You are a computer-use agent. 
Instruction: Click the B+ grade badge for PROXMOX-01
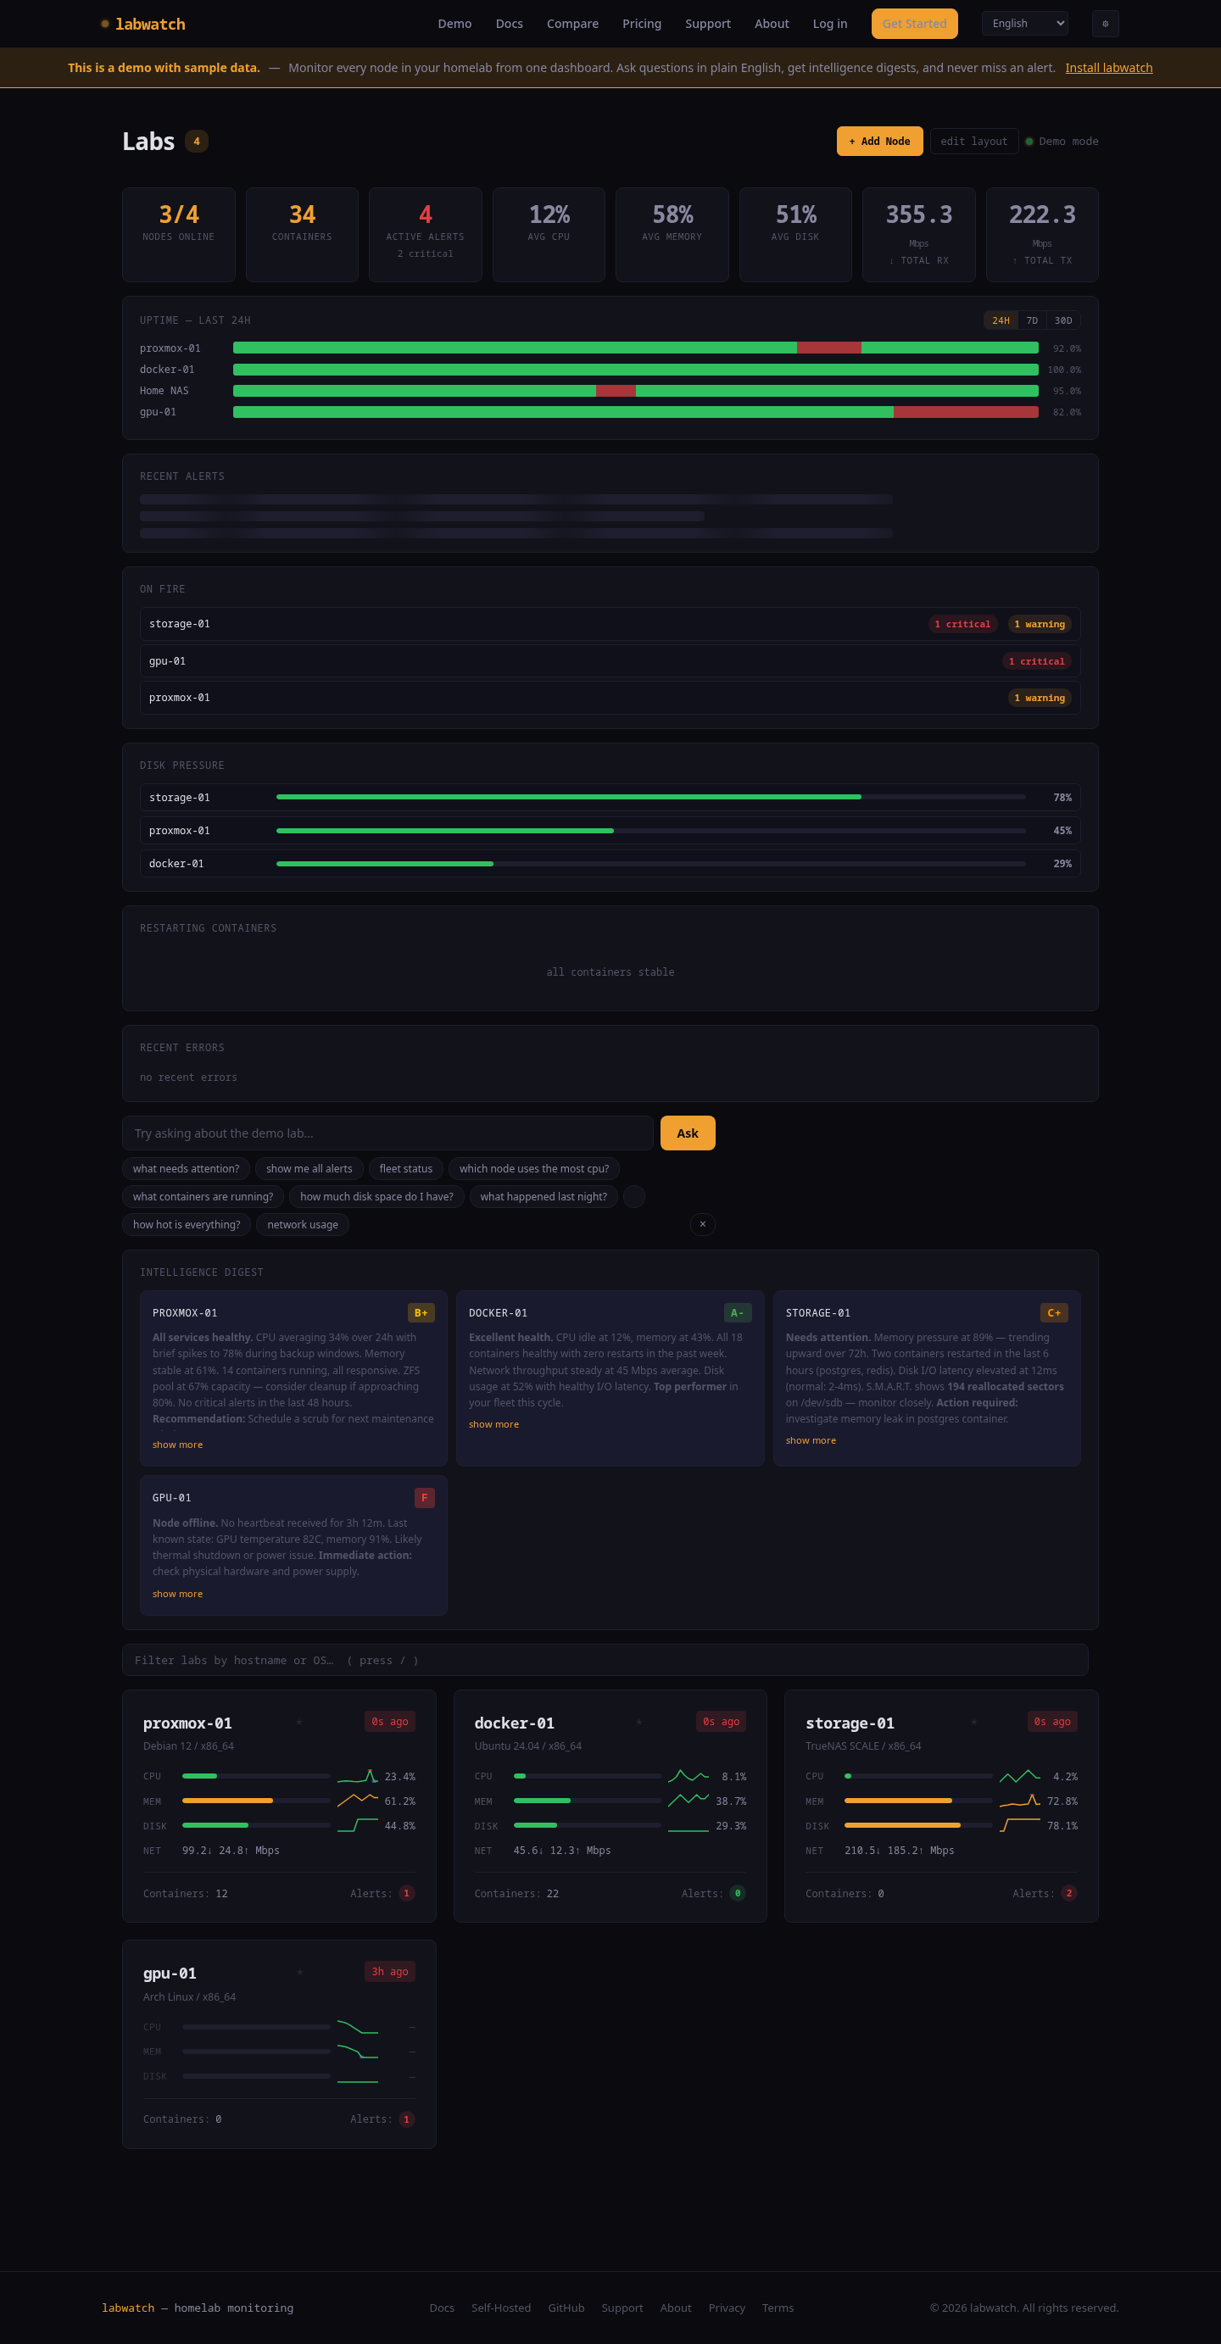click(x=421, y=1312)
